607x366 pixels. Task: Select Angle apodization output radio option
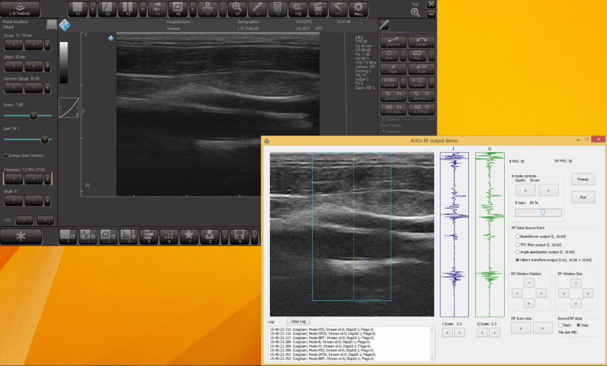coord(517,252)
